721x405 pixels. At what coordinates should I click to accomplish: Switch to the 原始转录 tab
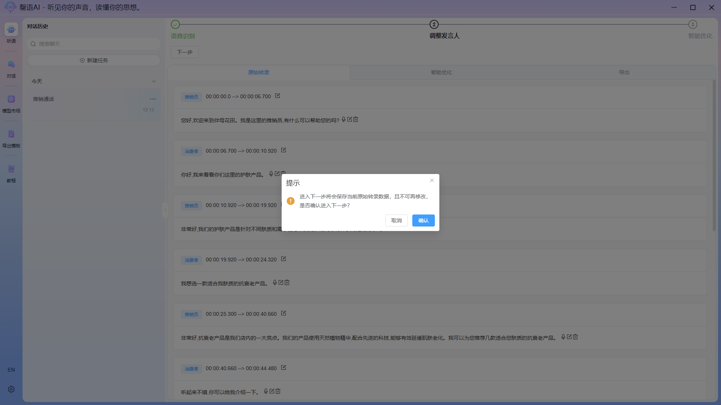click(259, 72)
